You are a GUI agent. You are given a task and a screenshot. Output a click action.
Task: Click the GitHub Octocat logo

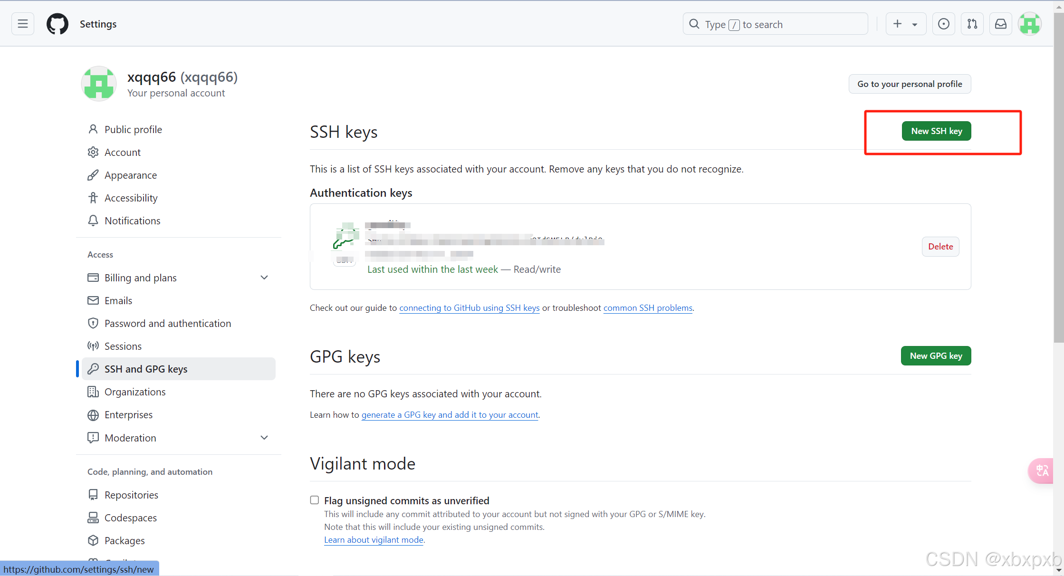(57, 24)
